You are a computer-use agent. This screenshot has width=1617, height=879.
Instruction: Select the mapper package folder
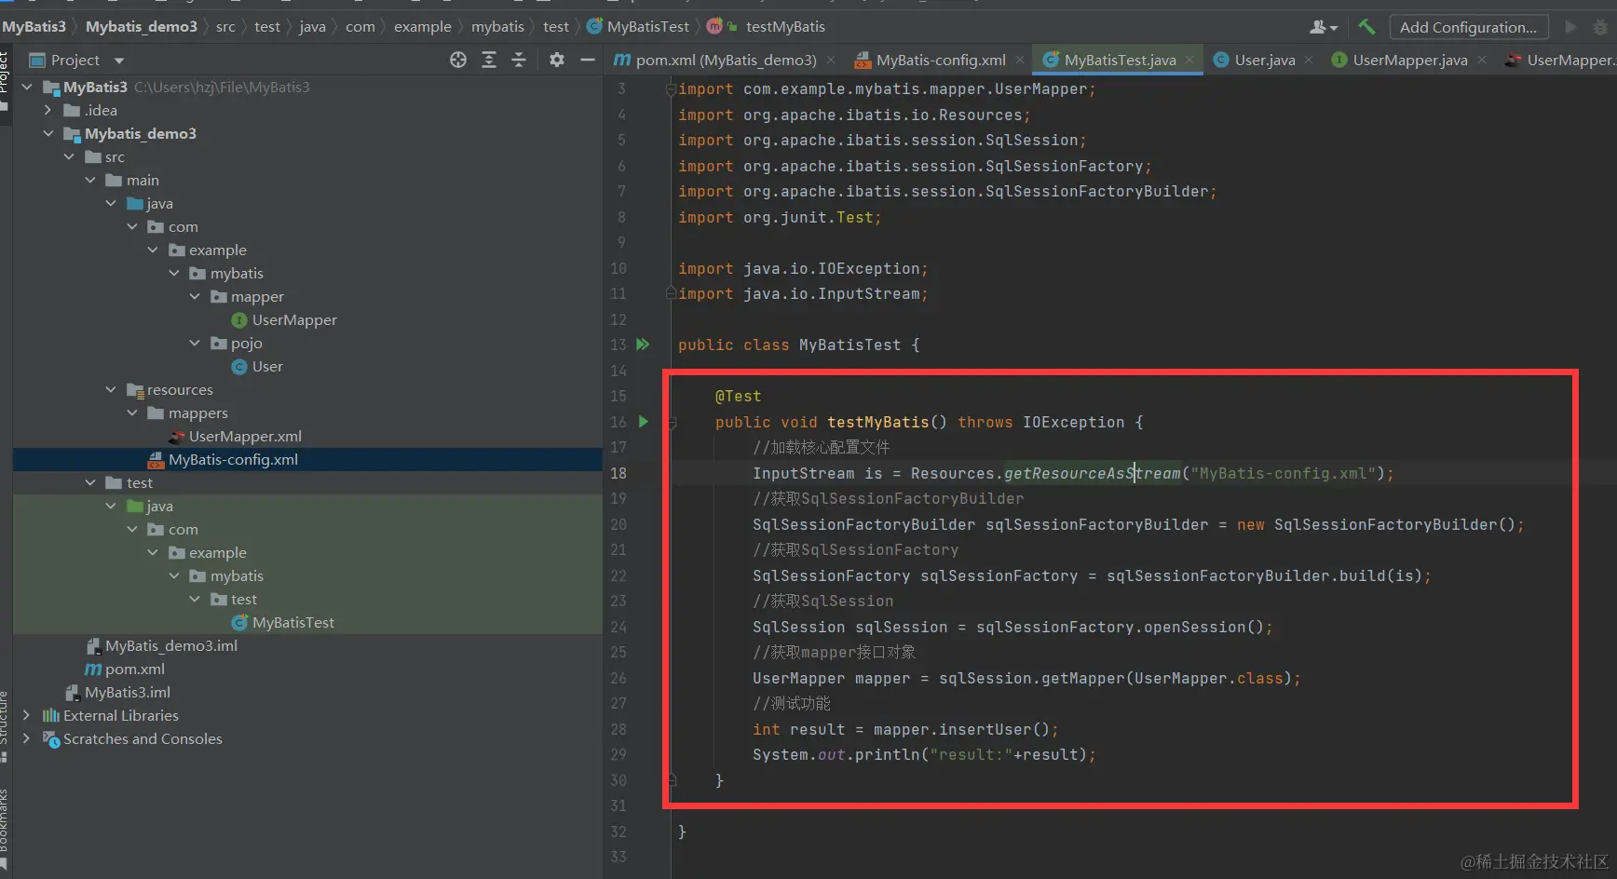247,296
